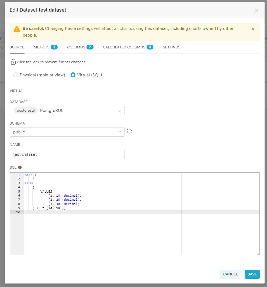Select Virtual (SQL) radio option

pos(73,75)
